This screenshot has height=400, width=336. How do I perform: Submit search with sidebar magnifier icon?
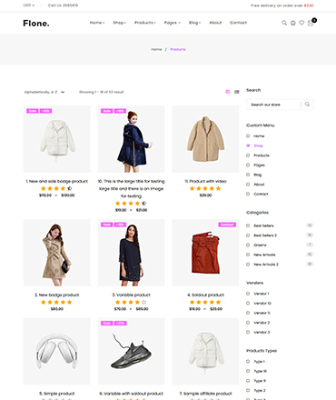[307, 105]
